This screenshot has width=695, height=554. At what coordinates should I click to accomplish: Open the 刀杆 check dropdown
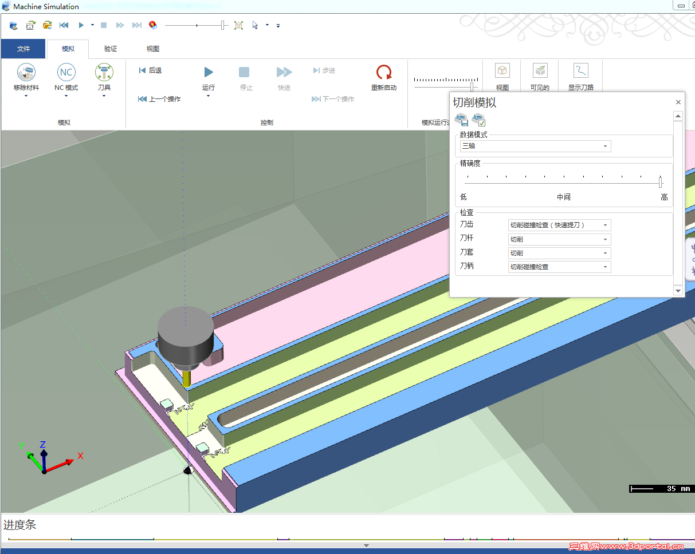coord(560,239)
